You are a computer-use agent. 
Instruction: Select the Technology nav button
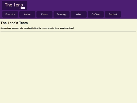pos(61,14)
